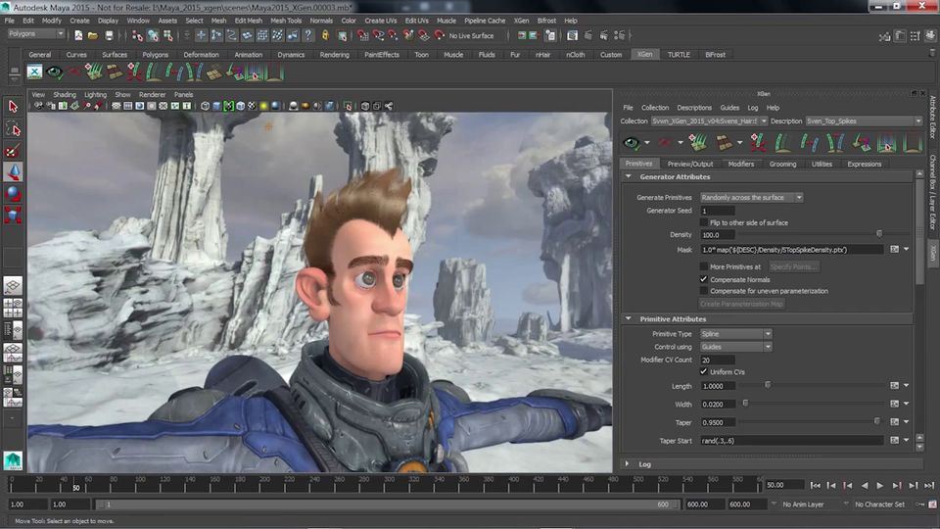
Task: Toggle the Uniform CVs checkbox
Action: pyautogui.click(x=704, y=371)
